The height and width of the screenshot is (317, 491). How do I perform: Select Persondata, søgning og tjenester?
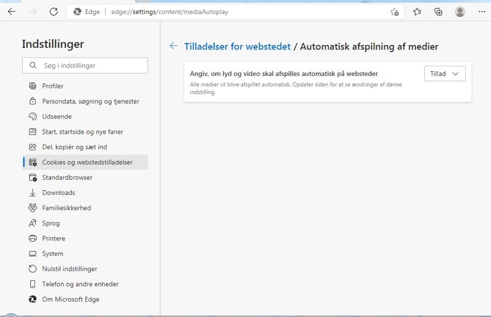[x=90, y=101]
